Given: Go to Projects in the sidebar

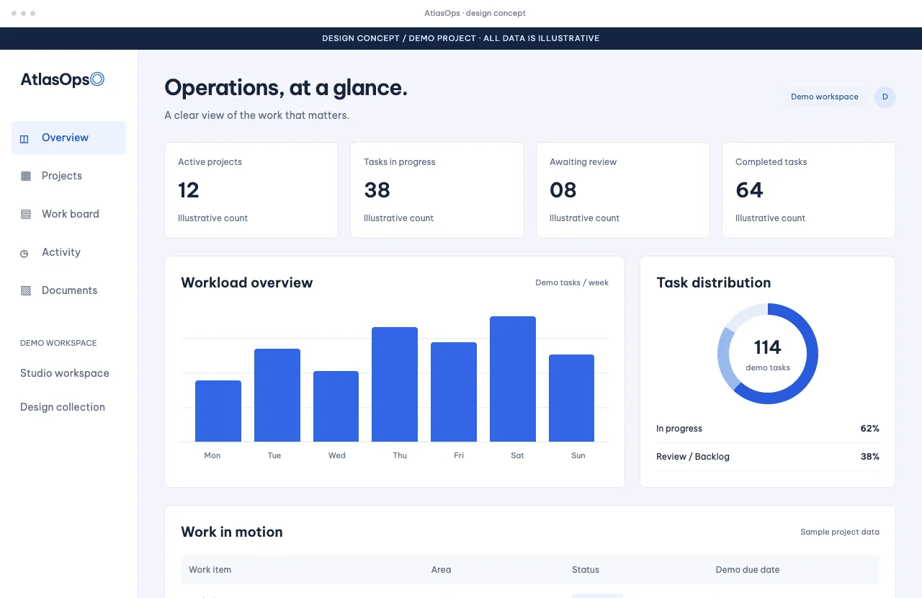Looking at the screenshot, I should [x=68, y=176].
